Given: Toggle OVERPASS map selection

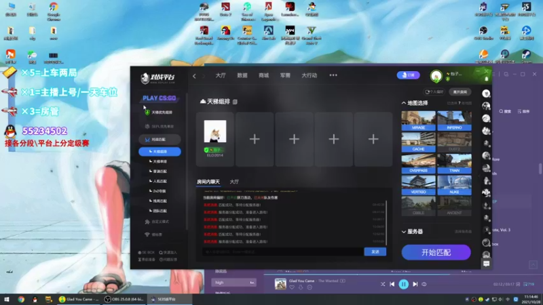Looking at the screenshot, I should coord(418,163).
